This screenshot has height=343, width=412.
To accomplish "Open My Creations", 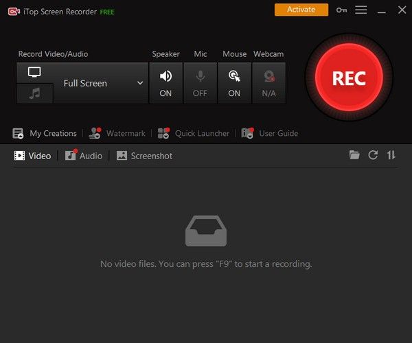I will pyautogui.click(x=45, y=133).
